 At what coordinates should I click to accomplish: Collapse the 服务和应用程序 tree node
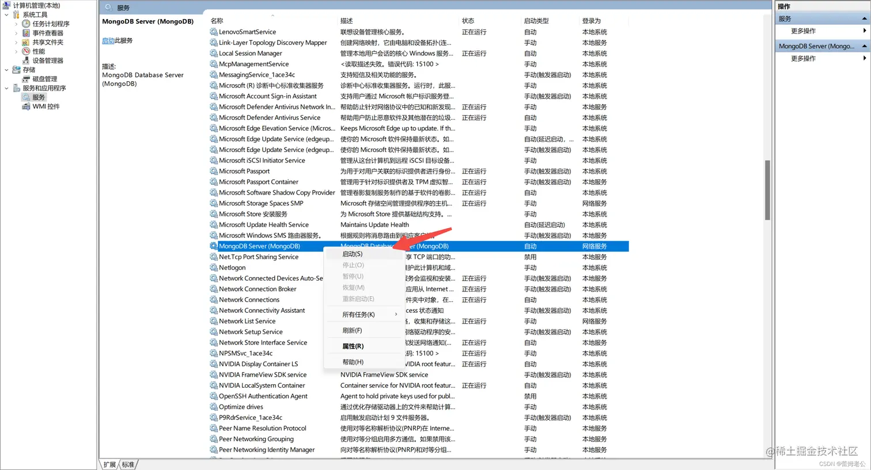point(6,88)
